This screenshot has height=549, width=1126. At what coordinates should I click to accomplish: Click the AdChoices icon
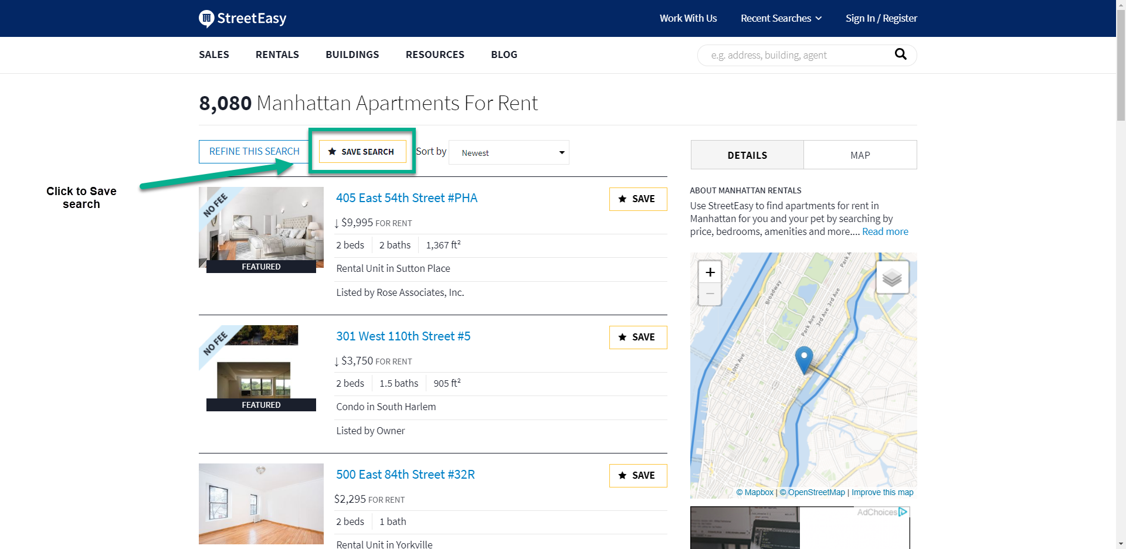click(903, 512)
